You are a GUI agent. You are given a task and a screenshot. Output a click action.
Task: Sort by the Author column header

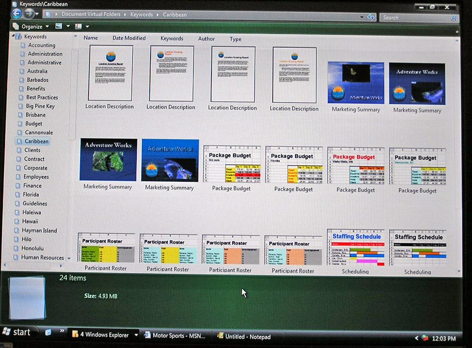click(206, 39)
